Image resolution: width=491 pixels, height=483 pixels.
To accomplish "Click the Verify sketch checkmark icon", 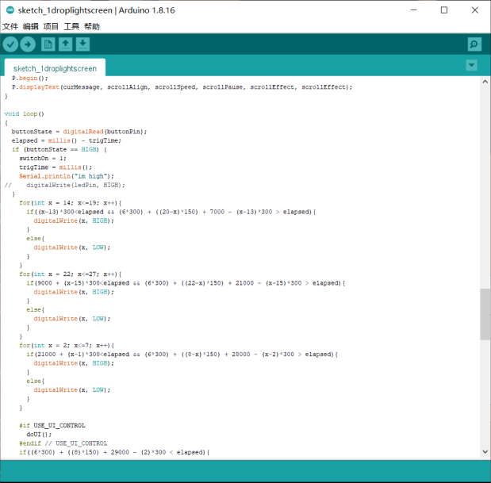I will [10, 44].
